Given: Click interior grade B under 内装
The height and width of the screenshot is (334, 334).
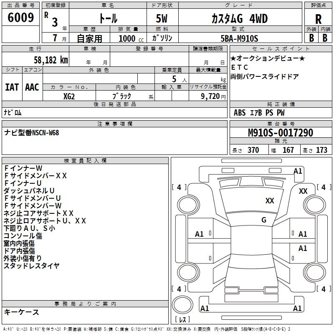Looking at the screenshot, I should pos(325,38).
